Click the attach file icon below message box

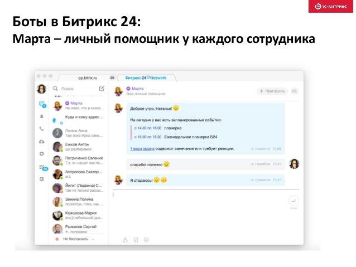click(136, 240)
